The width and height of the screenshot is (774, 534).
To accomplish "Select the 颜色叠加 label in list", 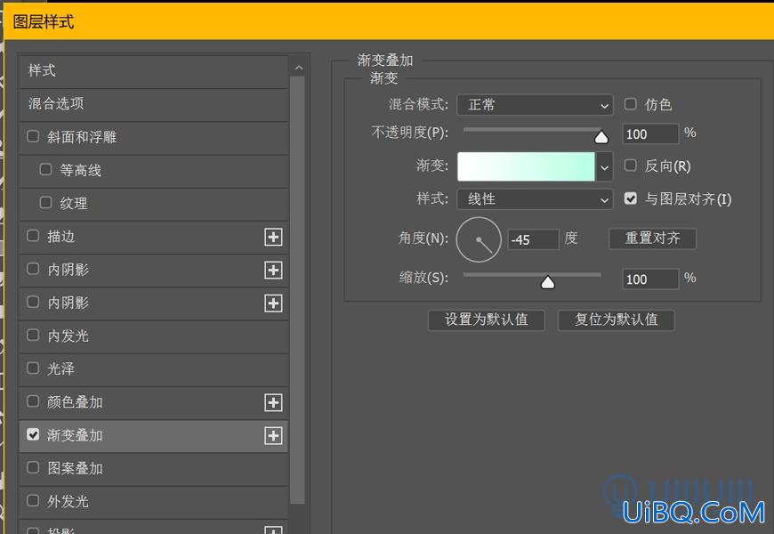I will (x=75, y=402).
